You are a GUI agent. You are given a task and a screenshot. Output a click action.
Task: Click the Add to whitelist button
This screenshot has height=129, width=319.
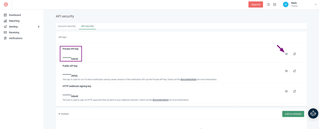click(x=293, y=114)
